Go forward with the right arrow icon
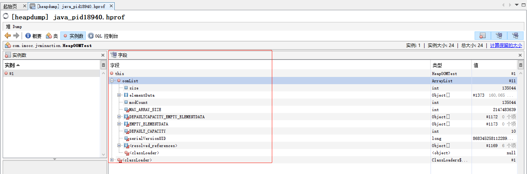The image size is (527, 174). pos(16,36)
